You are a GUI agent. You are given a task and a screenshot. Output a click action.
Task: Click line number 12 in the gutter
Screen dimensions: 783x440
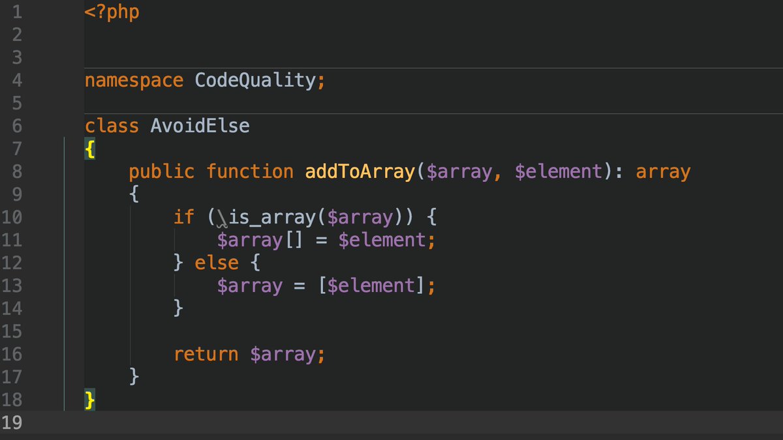tap(11, 263)
